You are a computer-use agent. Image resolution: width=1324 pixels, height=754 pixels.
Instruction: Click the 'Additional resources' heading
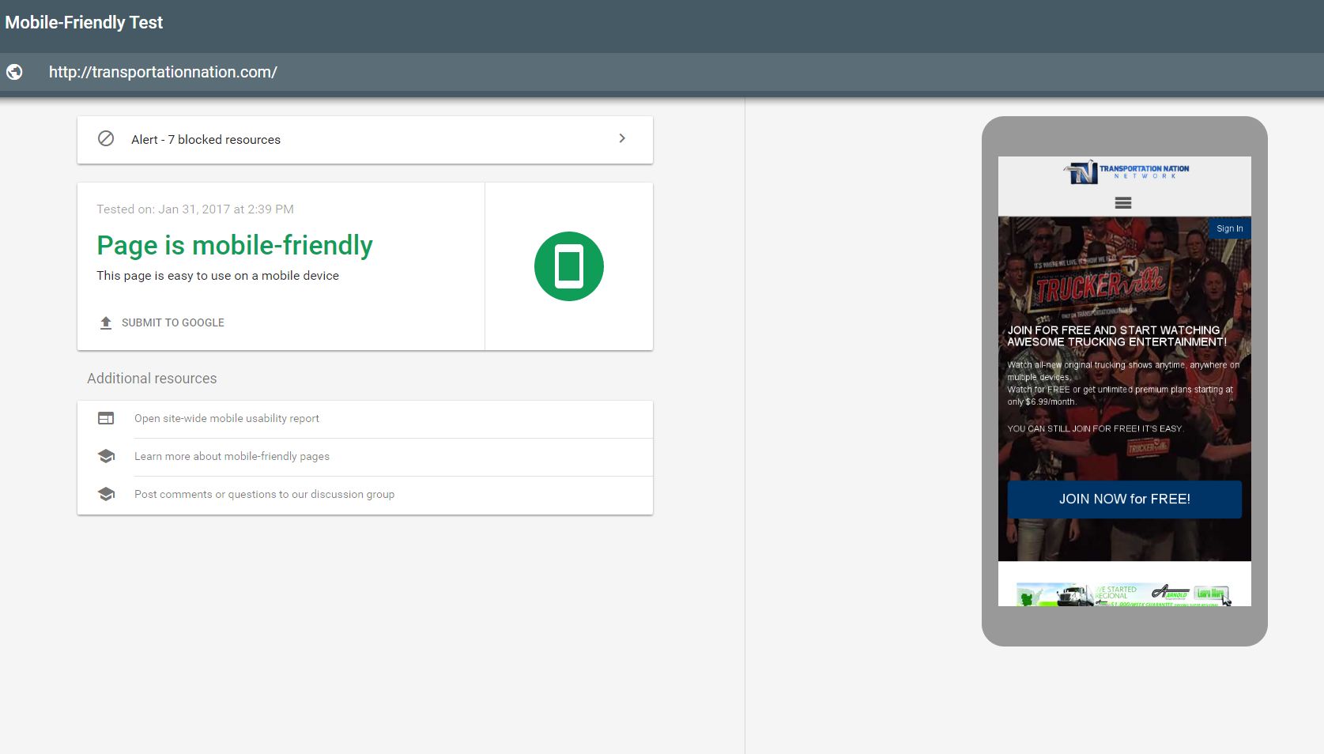(x=152, y=379)
